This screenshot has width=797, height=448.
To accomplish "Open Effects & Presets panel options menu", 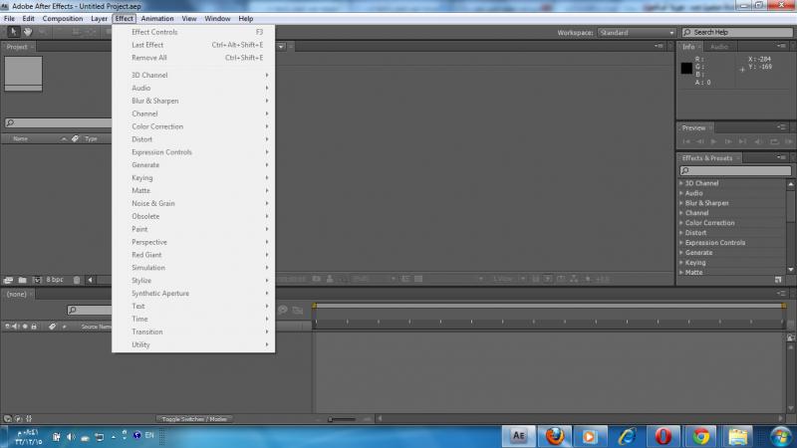I will [781, 158].
